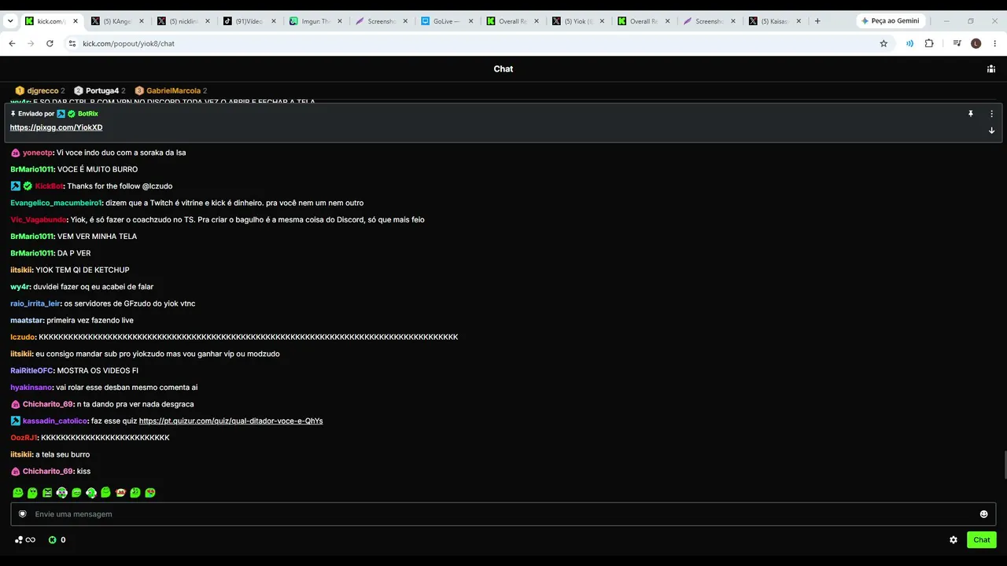Switch to the X KAnge tab

coord(117,21)
